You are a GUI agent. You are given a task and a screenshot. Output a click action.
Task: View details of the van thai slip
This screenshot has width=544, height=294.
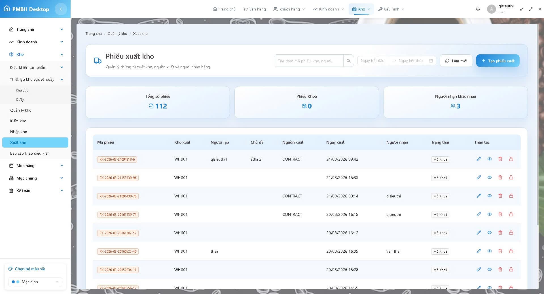(x=489, y=251)
